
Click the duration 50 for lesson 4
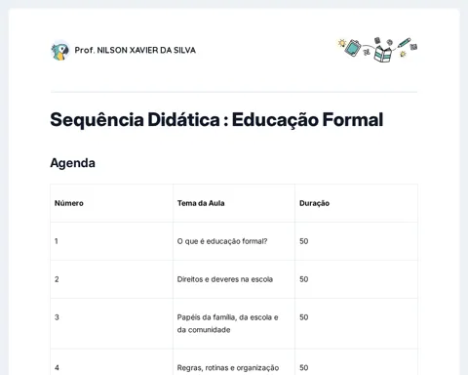(304, 368)
